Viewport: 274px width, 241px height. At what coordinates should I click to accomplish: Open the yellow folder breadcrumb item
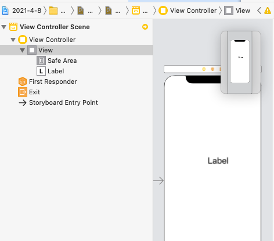click(53, 10)
